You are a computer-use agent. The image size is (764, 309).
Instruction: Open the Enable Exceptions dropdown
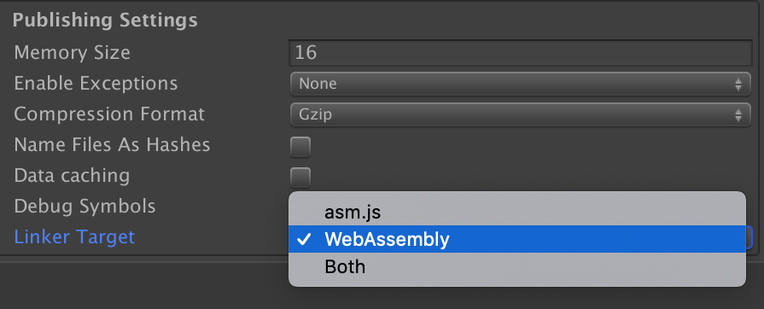click(x=521, y=84)
